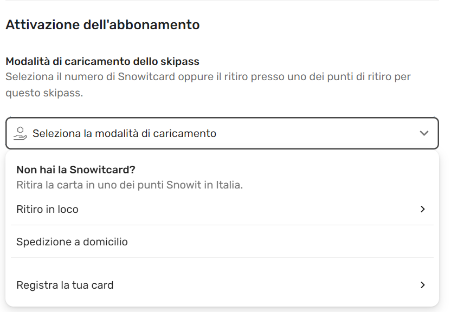Click the word 'skipass' in the bold label
The image size is (451, 312).
pyautogui.click(x=182, y=62)
